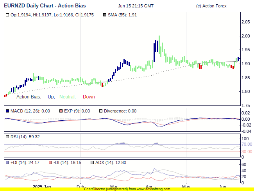
Task: Select the 'Down' action bias label
Action: click(89, 97)
